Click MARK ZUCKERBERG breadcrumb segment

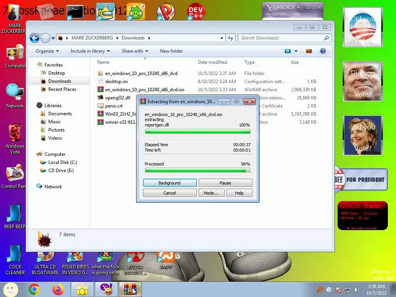point(92,38)
